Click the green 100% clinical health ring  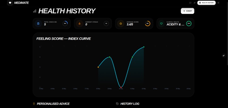[x=189, y=23]
